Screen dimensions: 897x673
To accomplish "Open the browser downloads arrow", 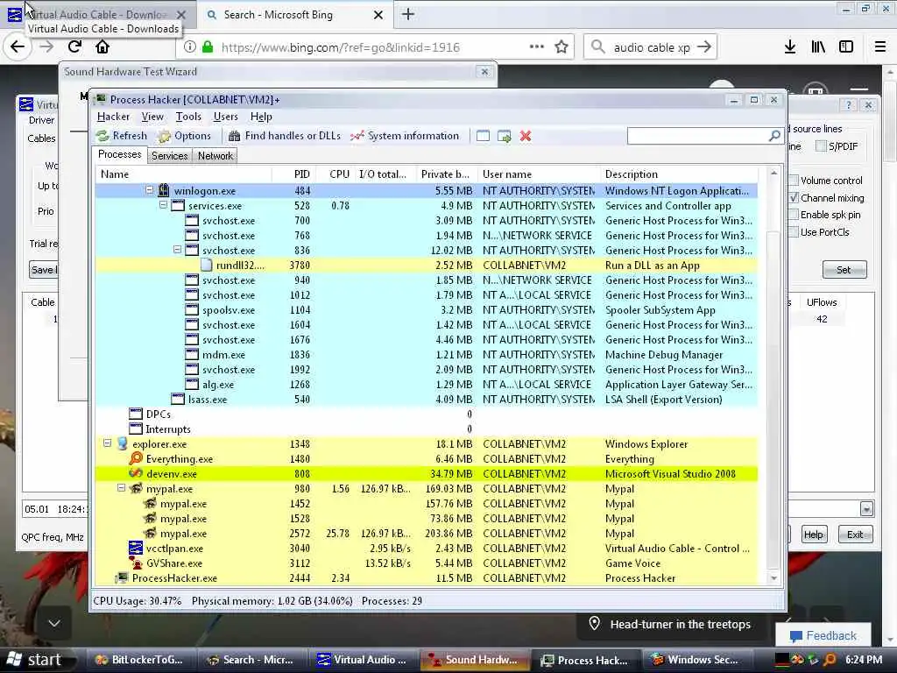I will click(x=790, y=47).
